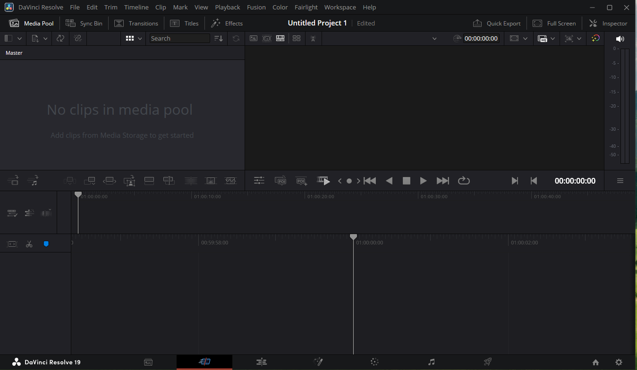Image resolution: width=637 pixels, height=370 pixels.
Task: Toggle the bypass color and Fusion icon
Action: [x=595, y=38]
